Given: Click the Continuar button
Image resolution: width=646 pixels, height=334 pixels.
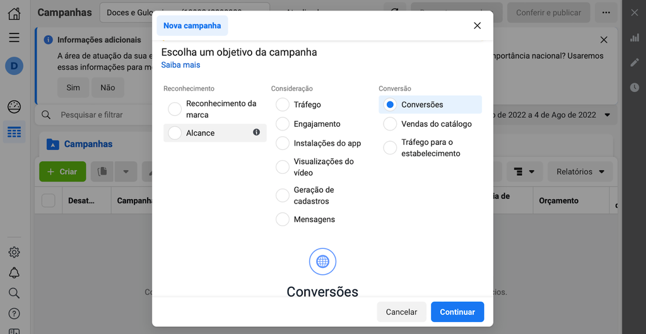Looking at the screenshot, I should point(457,312).
